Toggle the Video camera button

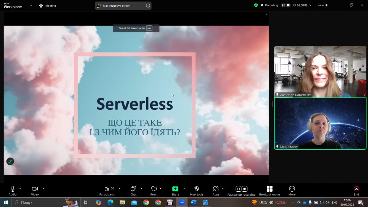[x=35, y=189]
